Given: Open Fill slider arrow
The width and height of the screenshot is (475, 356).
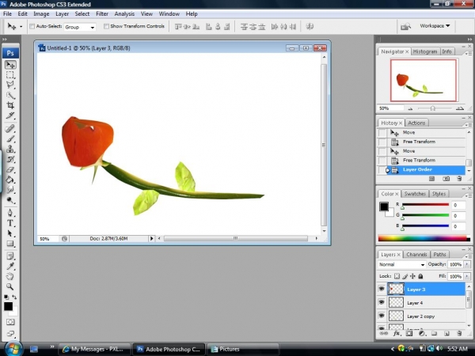Looking at the screenshot, I should tap(467, 276).
